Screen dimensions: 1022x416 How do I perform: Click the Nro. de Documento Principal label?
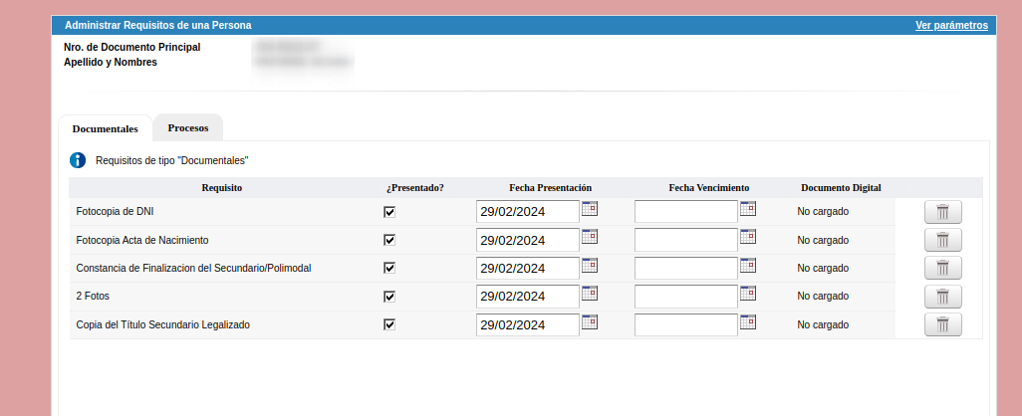click(132, 47)
